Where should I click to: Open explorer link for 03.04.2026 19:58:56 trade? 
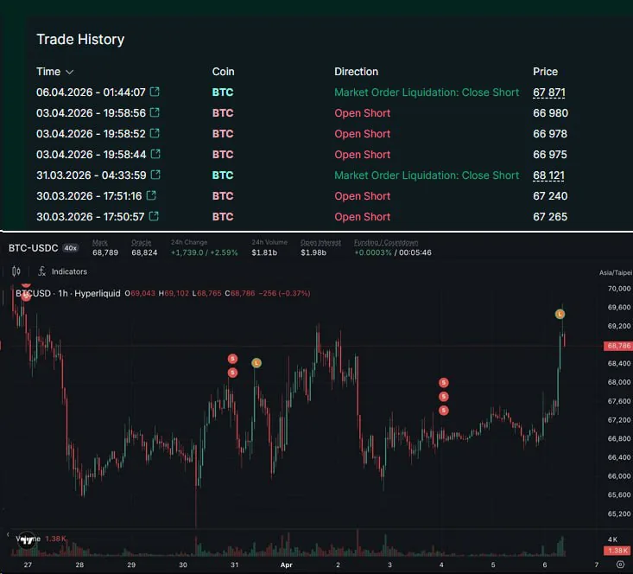pyautogui.click(x=155, y=113)
